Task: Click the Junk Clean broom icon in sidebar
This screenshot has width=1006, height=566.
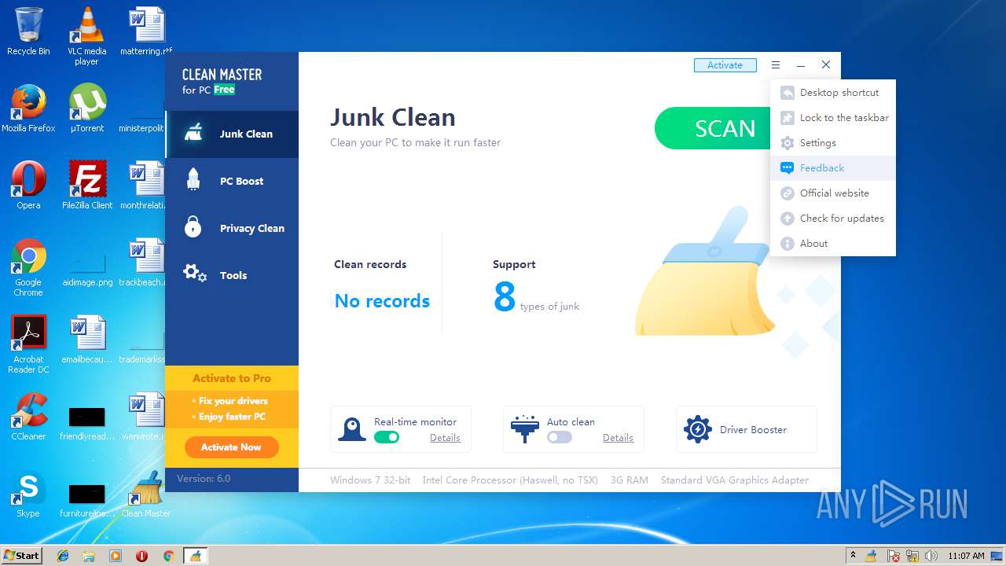Action: [x=193, y=133]
